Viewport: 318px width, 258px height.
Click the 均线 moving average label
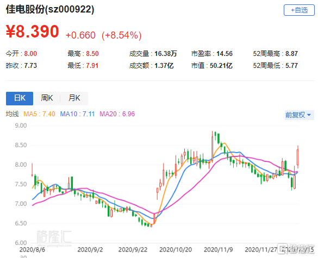12,114
